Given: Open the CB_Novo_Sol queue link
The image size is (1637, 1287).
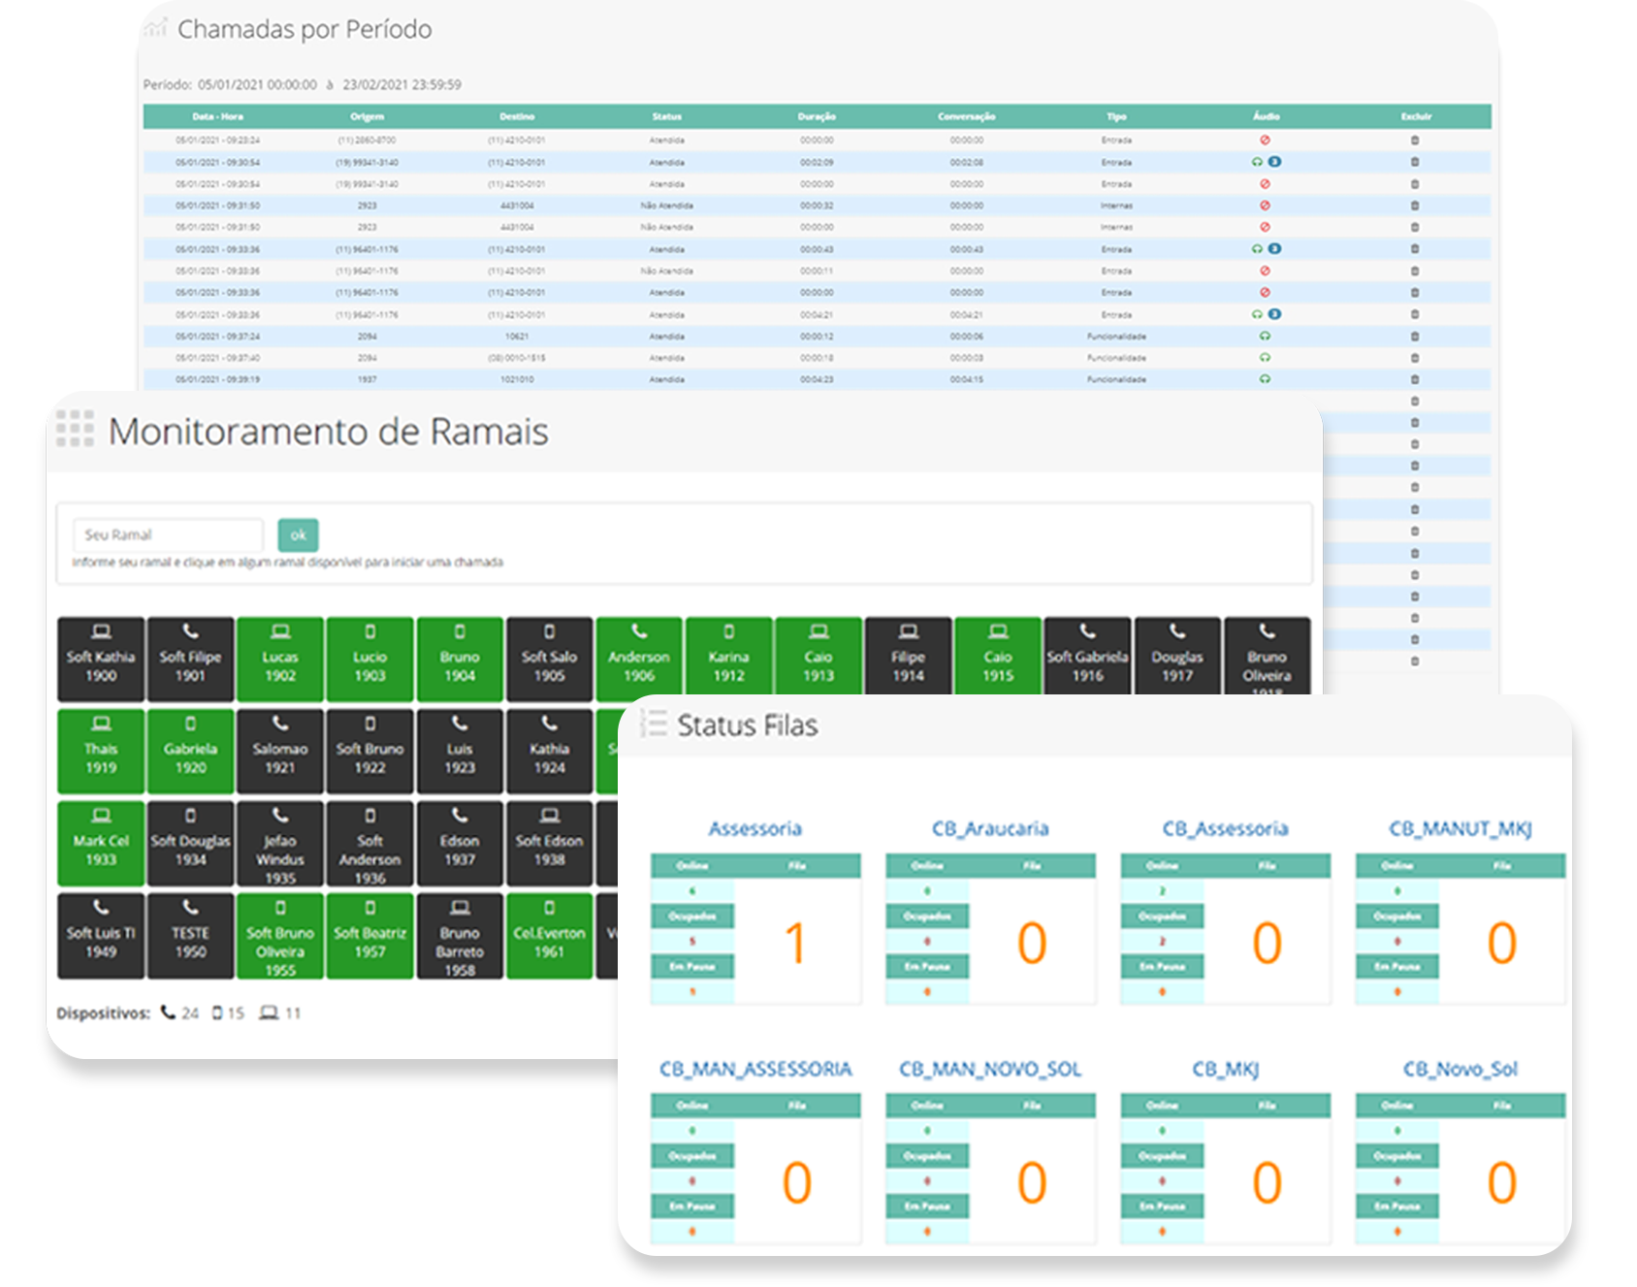Looking at the screenshot, I should point(1460,1069).
